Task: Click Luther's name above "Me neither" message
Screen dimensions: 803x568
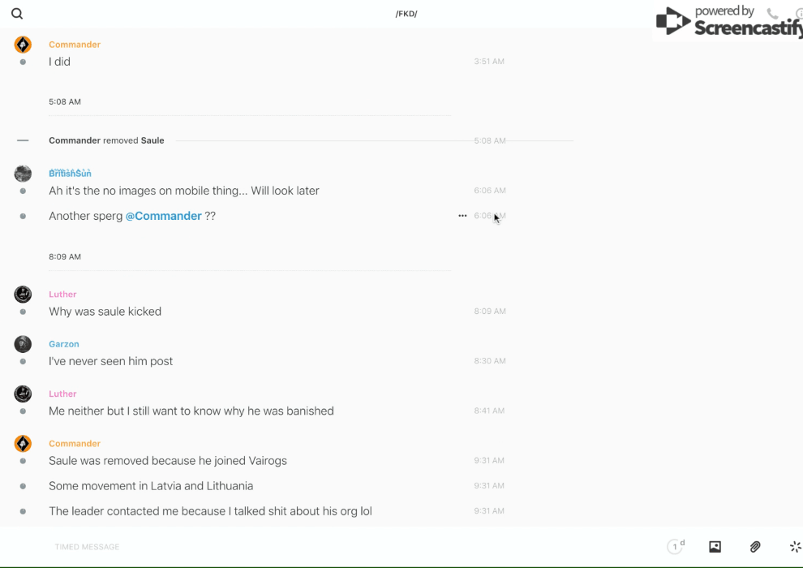Action: click(x=62, y=394)
